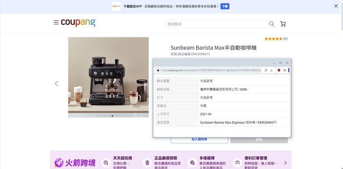This screenshot has height=169, width=343.
Task: Click the blue 下載 download button
Action: (225, 6)
